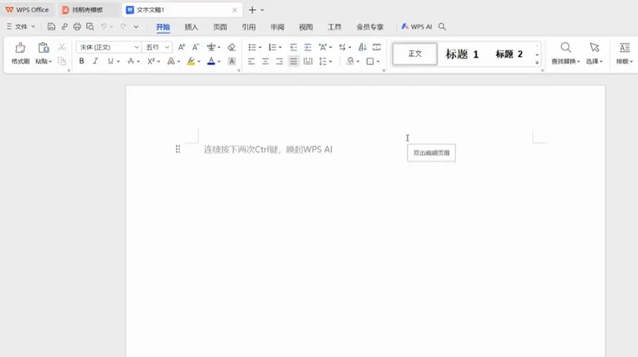Viewport: 638px width, 357px height.
Task: Expand the styles gallery arrow
Action: point(537,63)
